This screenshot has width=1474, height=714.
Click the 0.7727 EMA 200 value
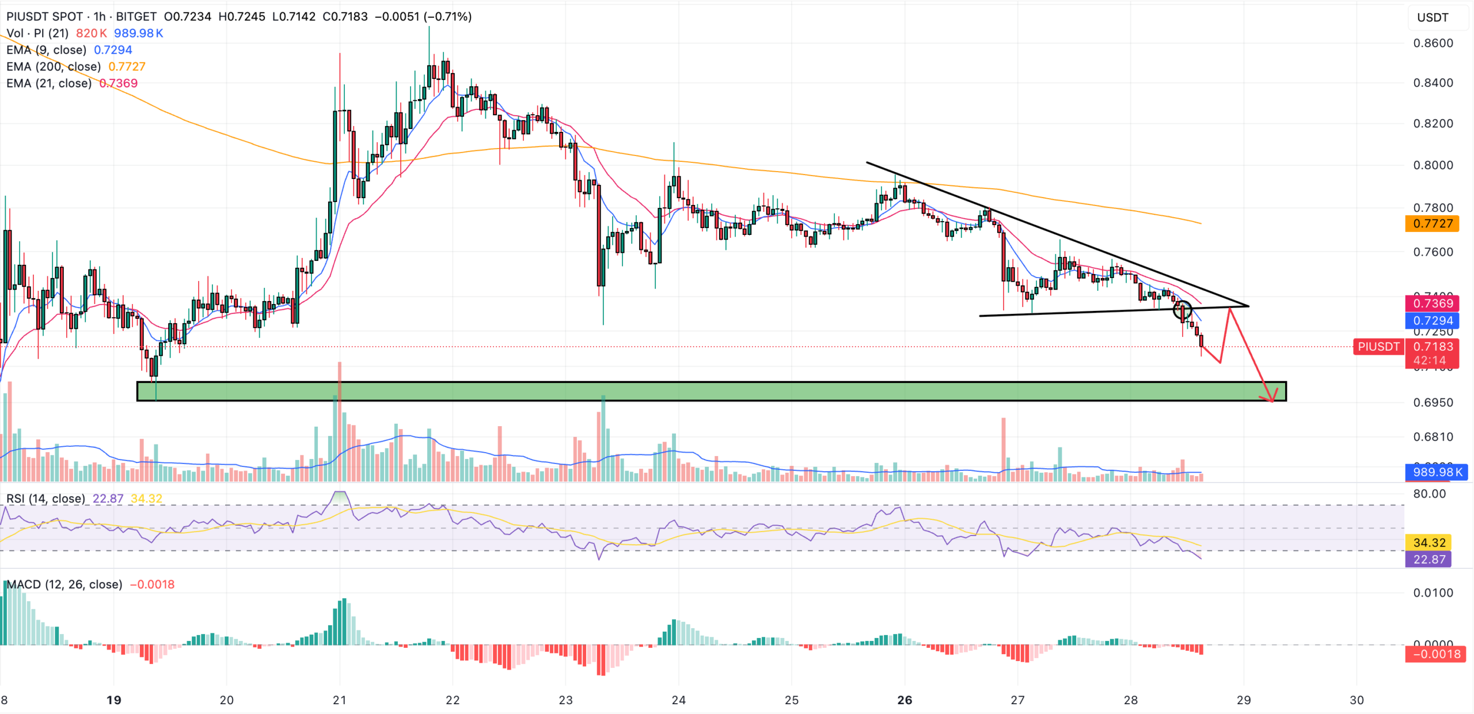tap(127, 66)
